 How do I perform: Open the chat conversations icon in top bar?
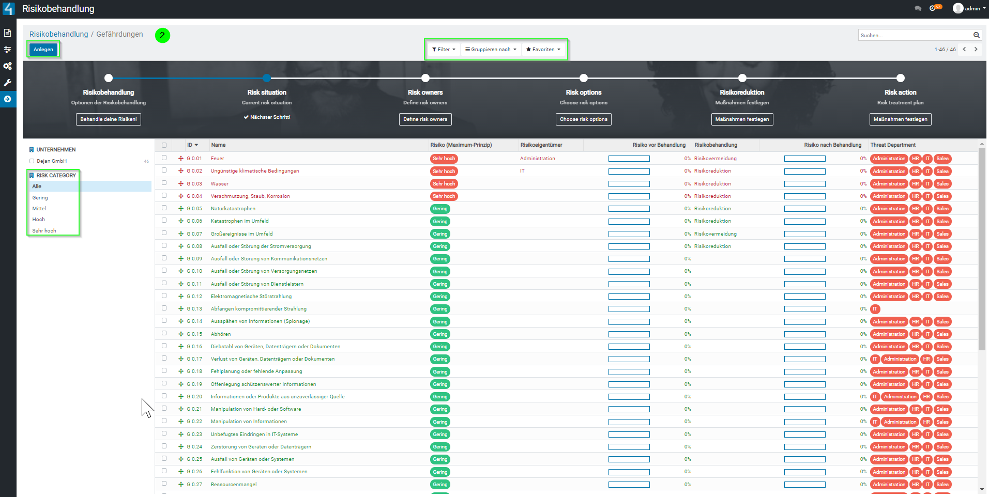[x=918, y=8]
